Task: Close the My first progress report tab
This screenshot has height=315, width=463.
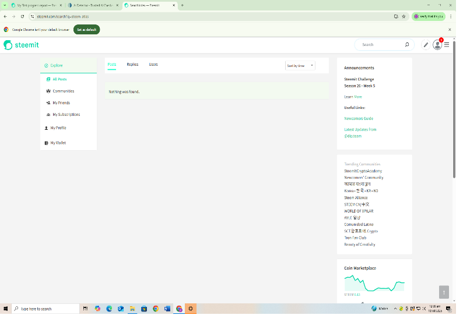Action: click(61, 5)
